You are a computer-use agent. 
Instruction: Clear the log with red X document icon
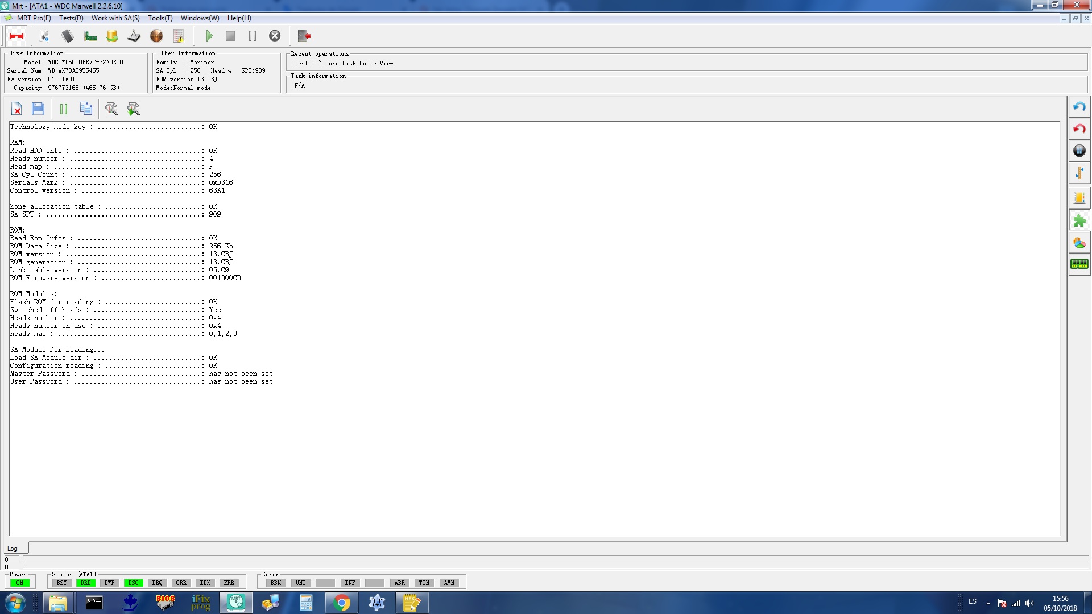[x=16, y=109]
